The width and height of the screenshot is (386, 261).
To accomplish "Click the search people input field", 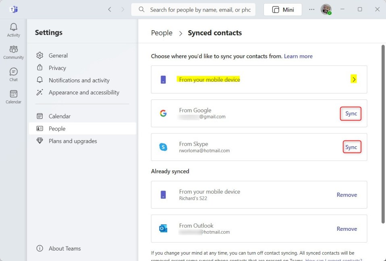I will [200, 9].
